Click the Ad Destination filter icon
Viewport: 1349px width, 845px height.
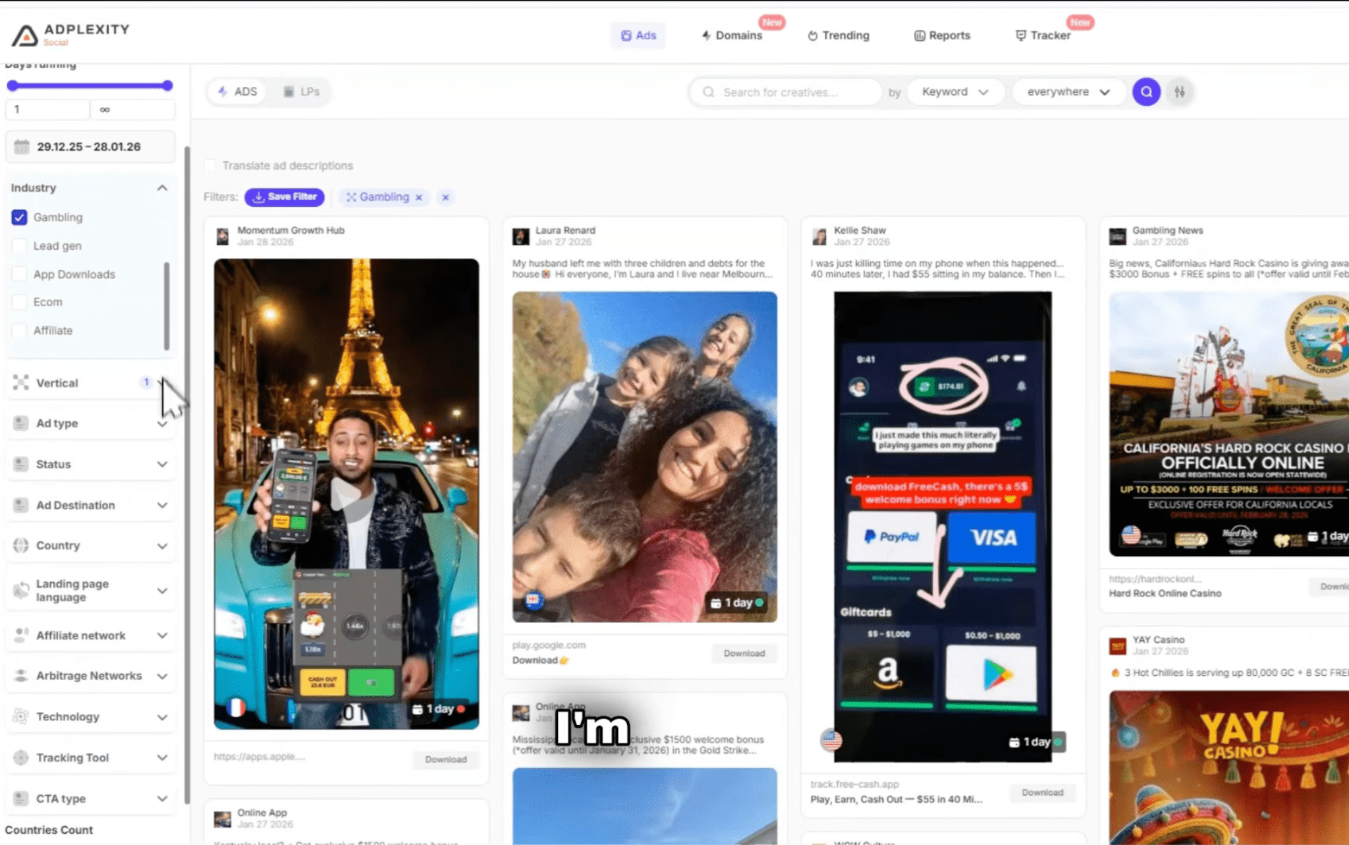coord(21,505)
